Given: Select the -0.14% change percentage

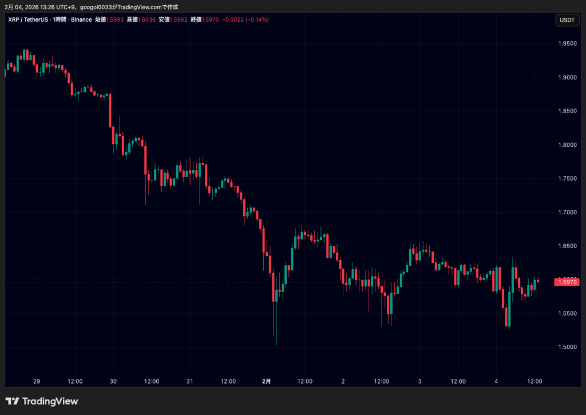Looking at the screenshot, I should (256, 19).
